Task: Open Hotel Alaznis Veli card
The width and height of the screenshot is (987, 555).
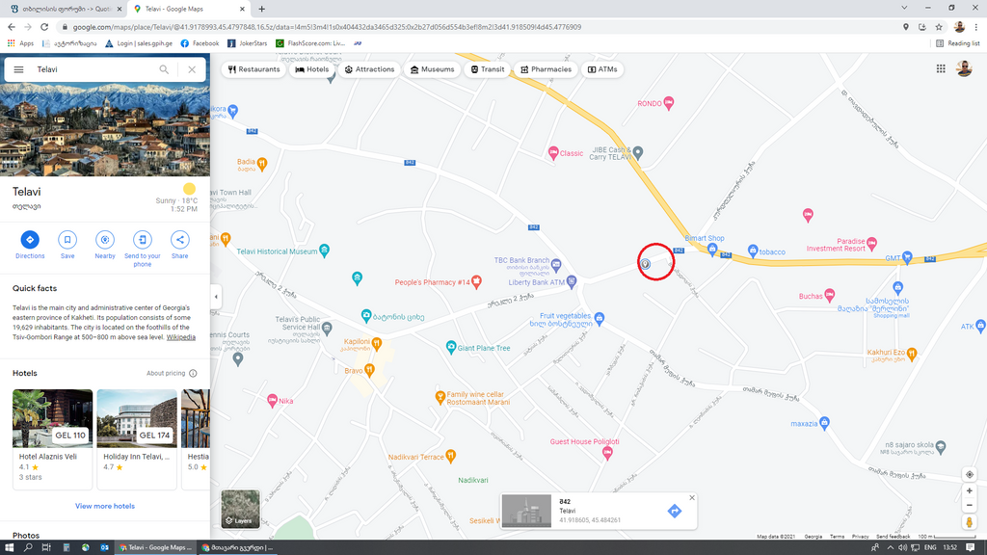Action: [52, 439]
